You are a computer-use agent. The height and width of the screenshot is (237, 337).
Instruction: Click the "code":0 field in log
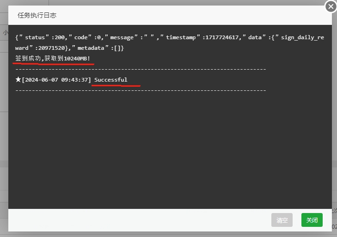point(86,37)
